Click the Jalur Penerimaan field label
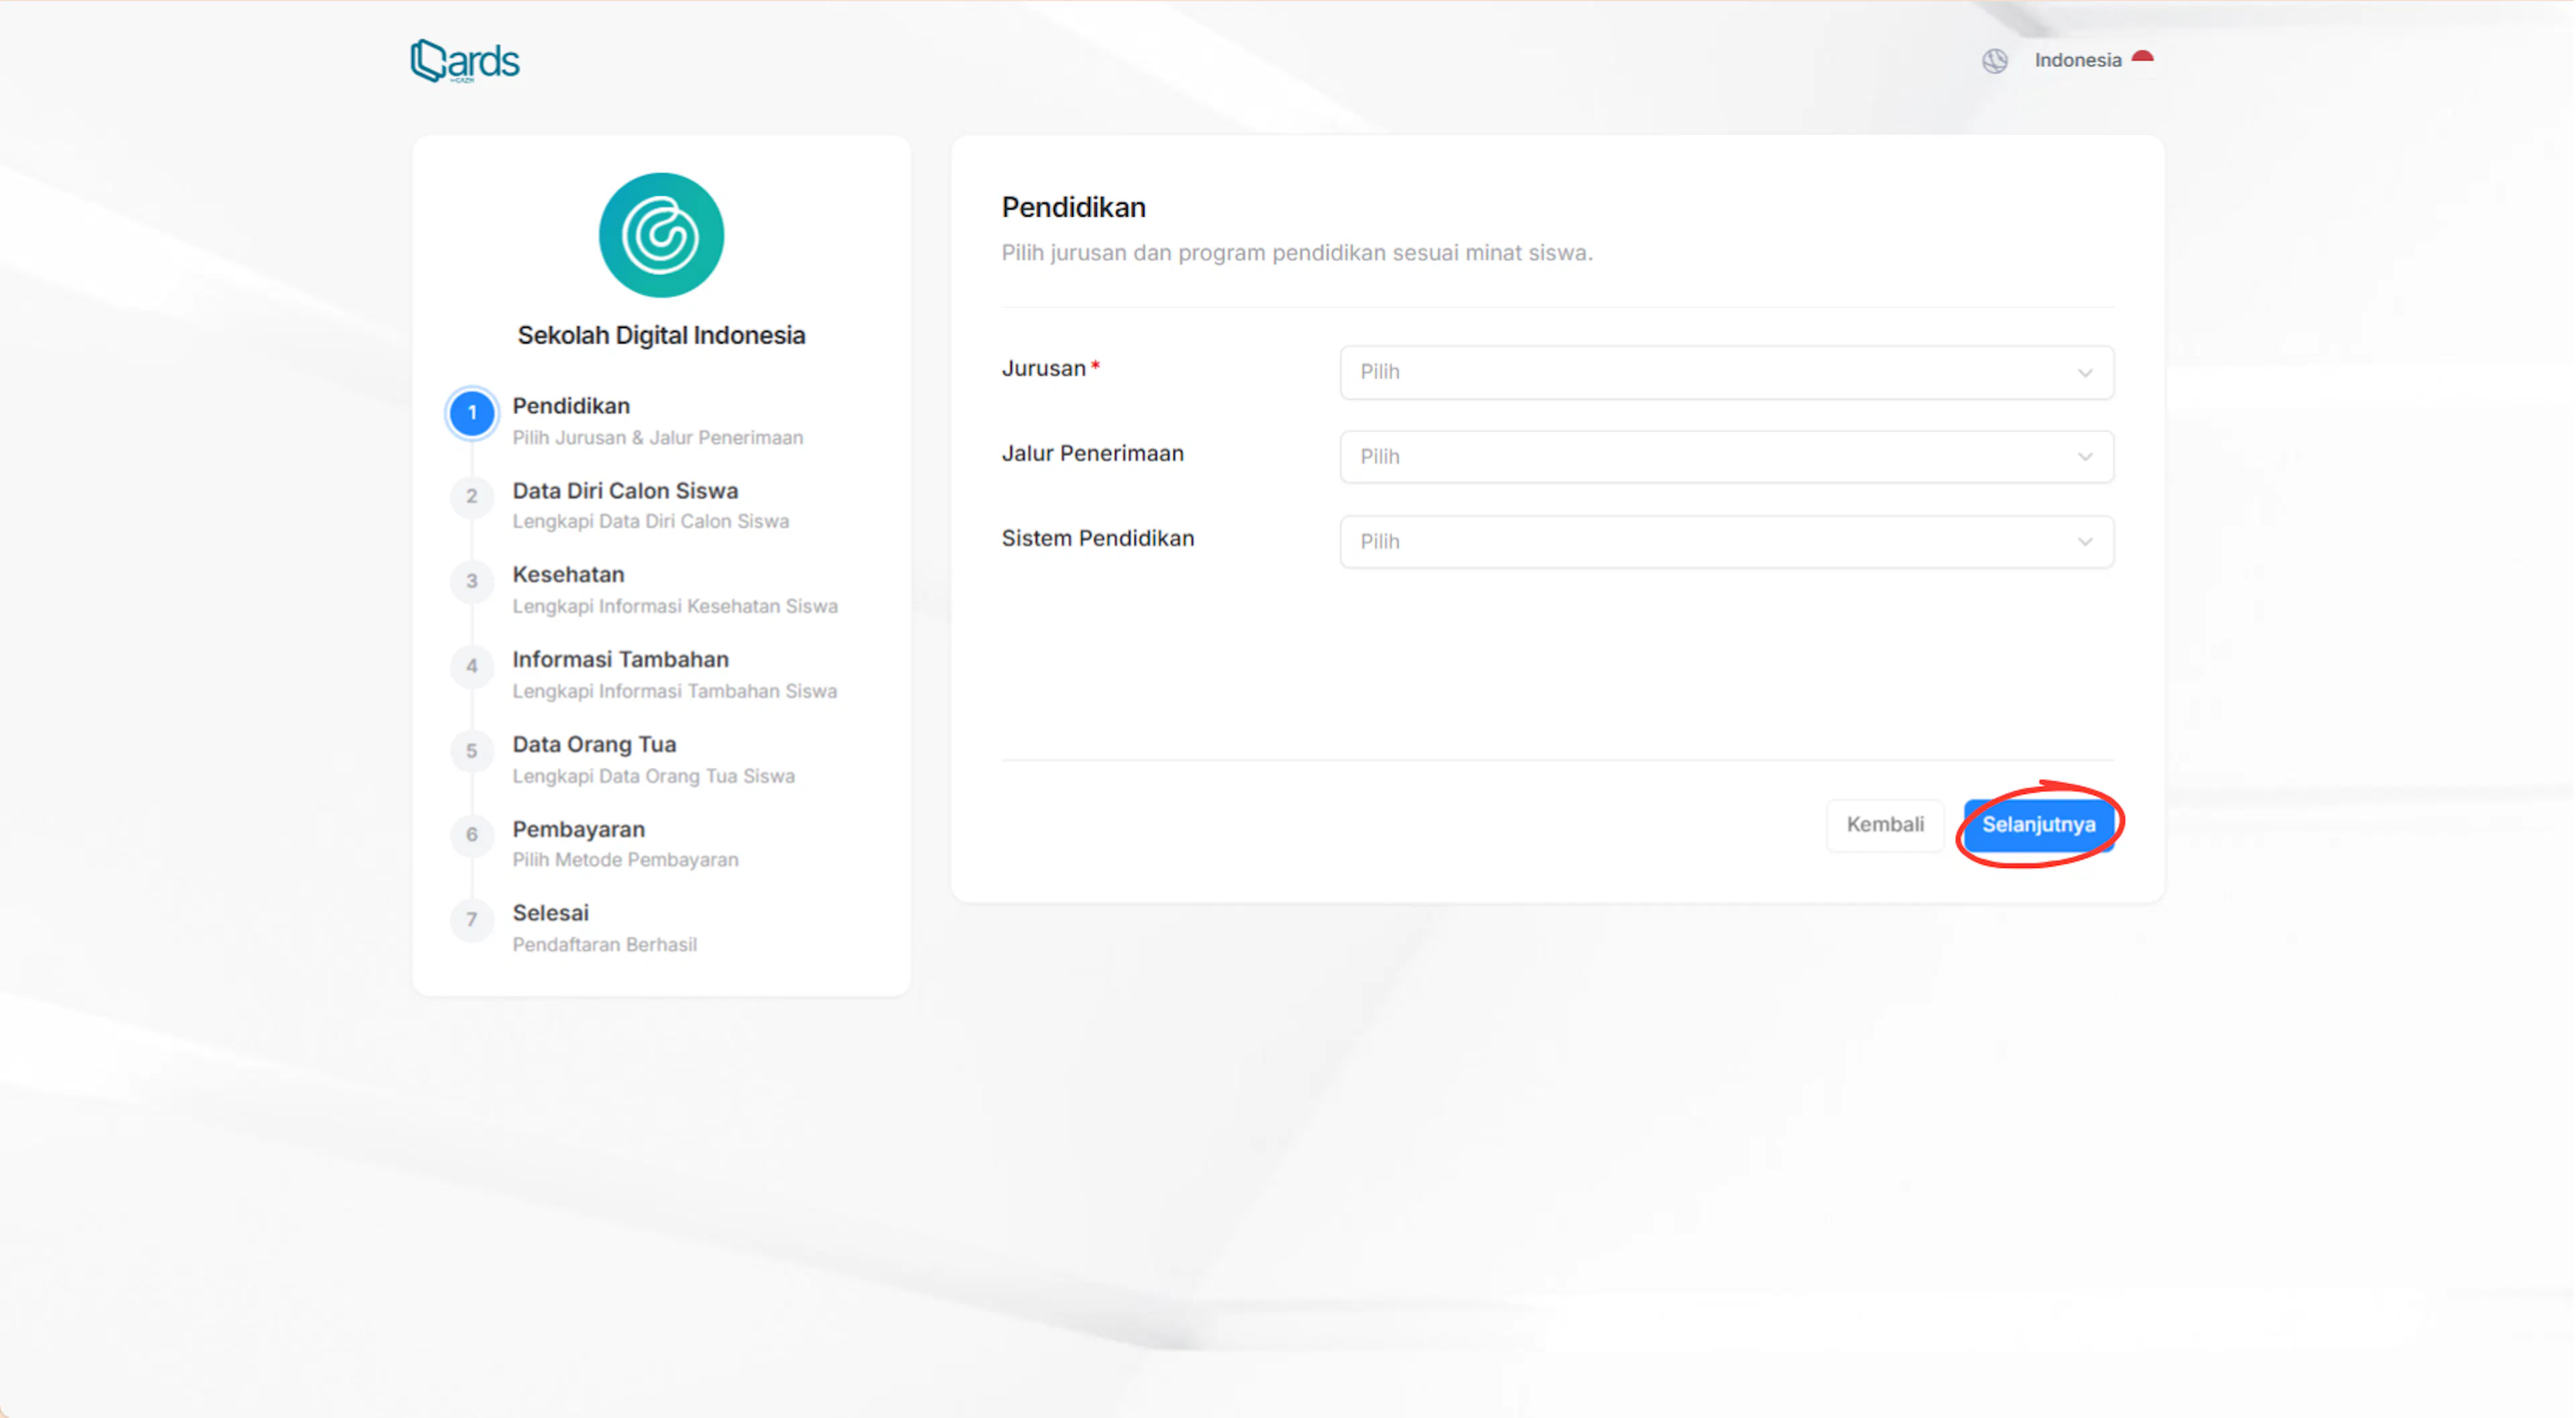Viewport: 2576px width, 1418px height. pos(1092,454)
